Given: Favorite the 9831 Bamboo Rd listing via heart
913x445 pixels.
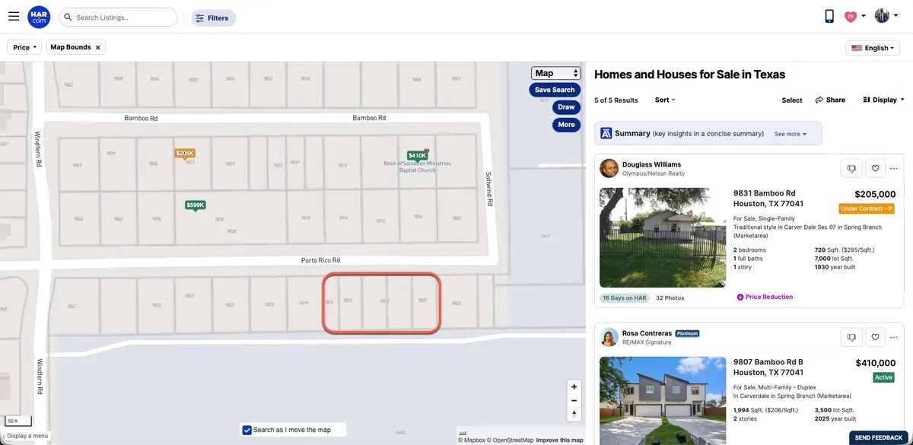Looking at the screenshot, I should tap(875, 167).
